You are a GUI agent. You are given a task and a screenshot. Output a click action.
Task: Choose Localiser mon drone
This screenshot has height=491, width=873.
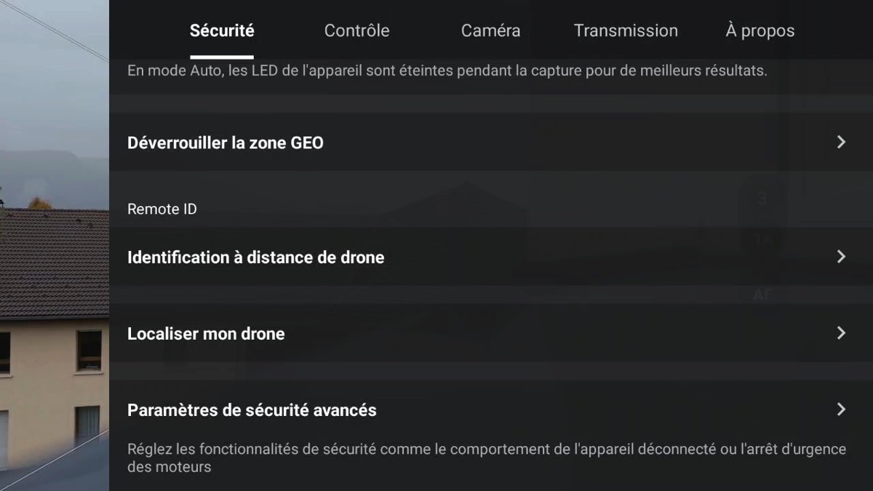491,333
